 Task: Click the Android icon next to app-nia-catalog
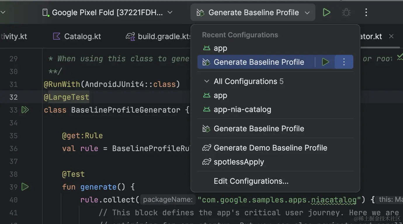coord(206,109)
